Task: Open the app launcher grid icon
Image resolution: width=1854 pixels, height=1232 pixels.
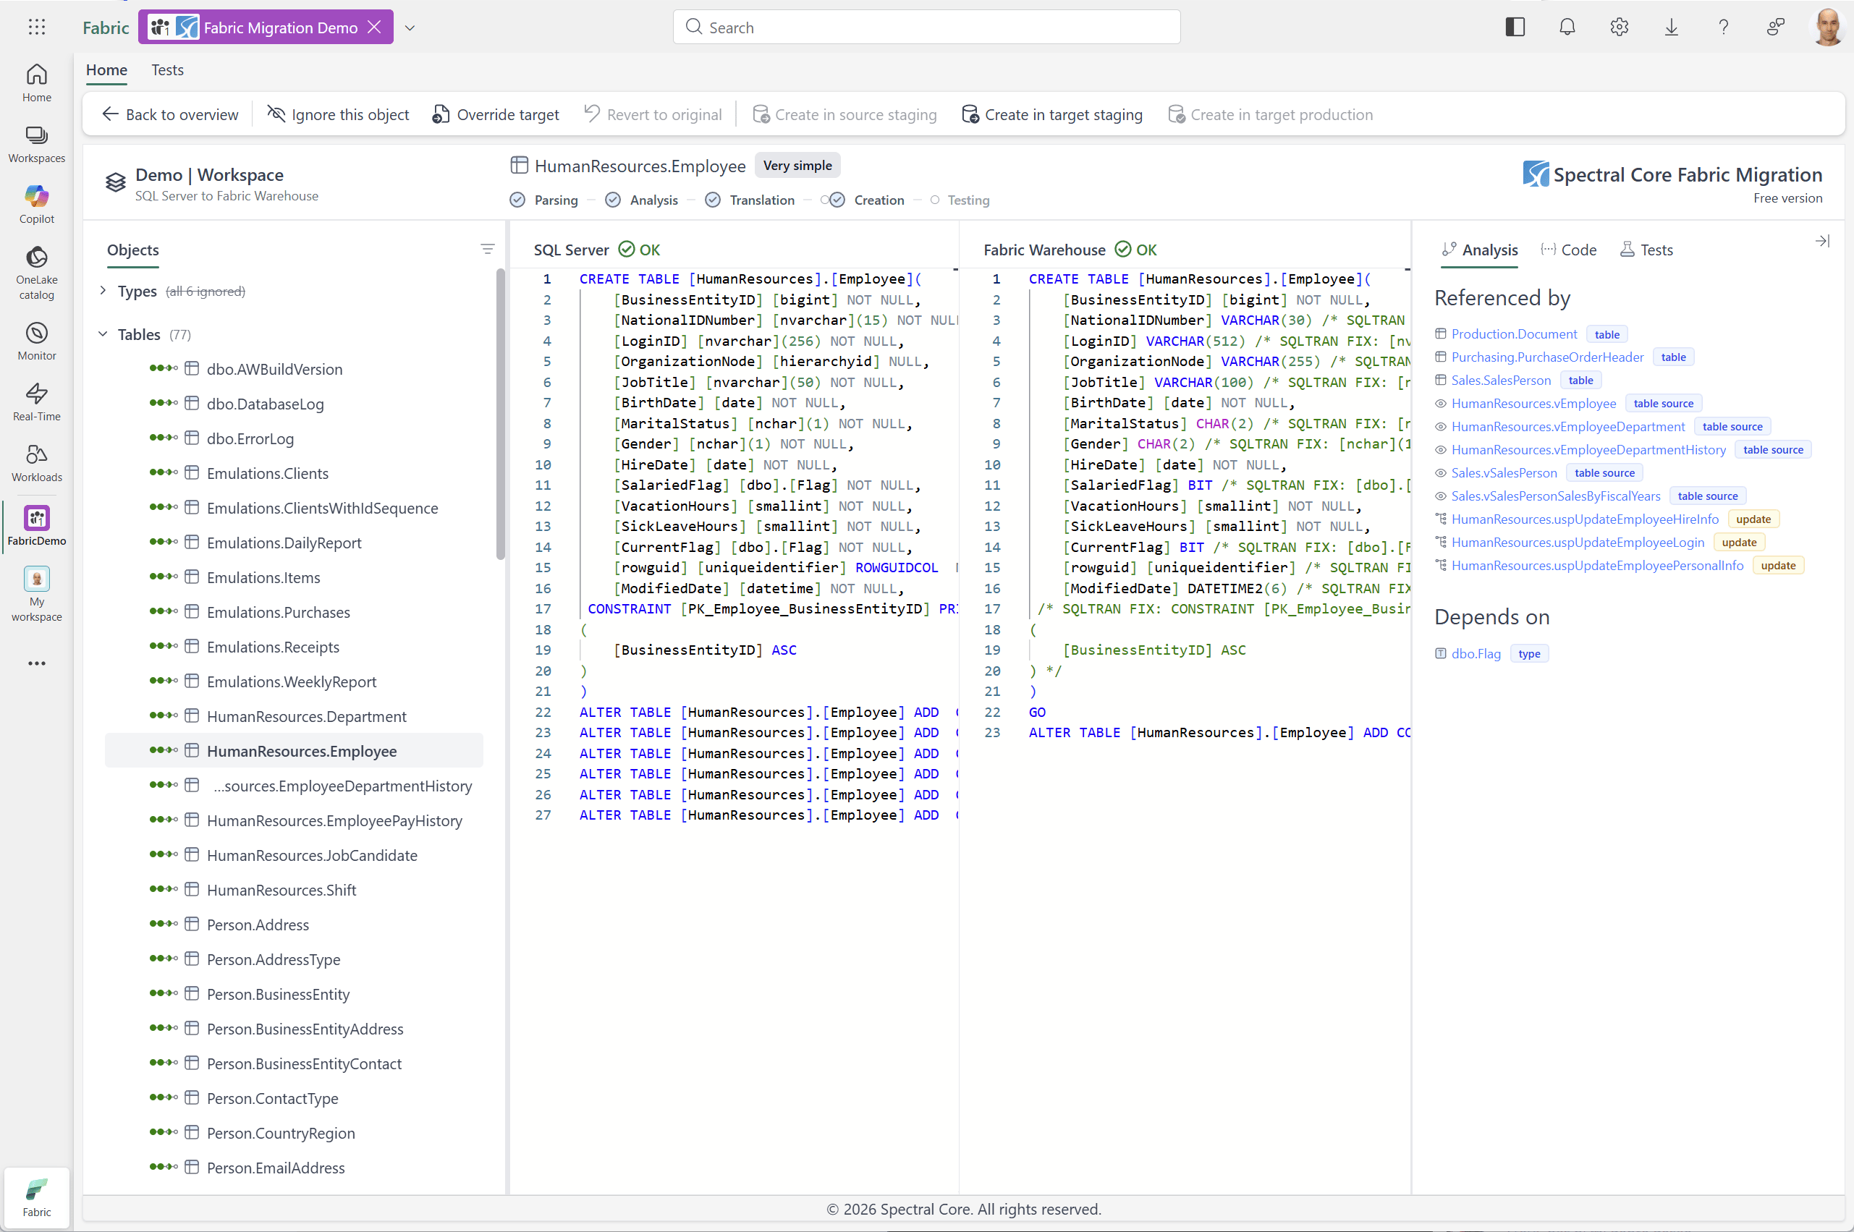Action: [37, 27]
